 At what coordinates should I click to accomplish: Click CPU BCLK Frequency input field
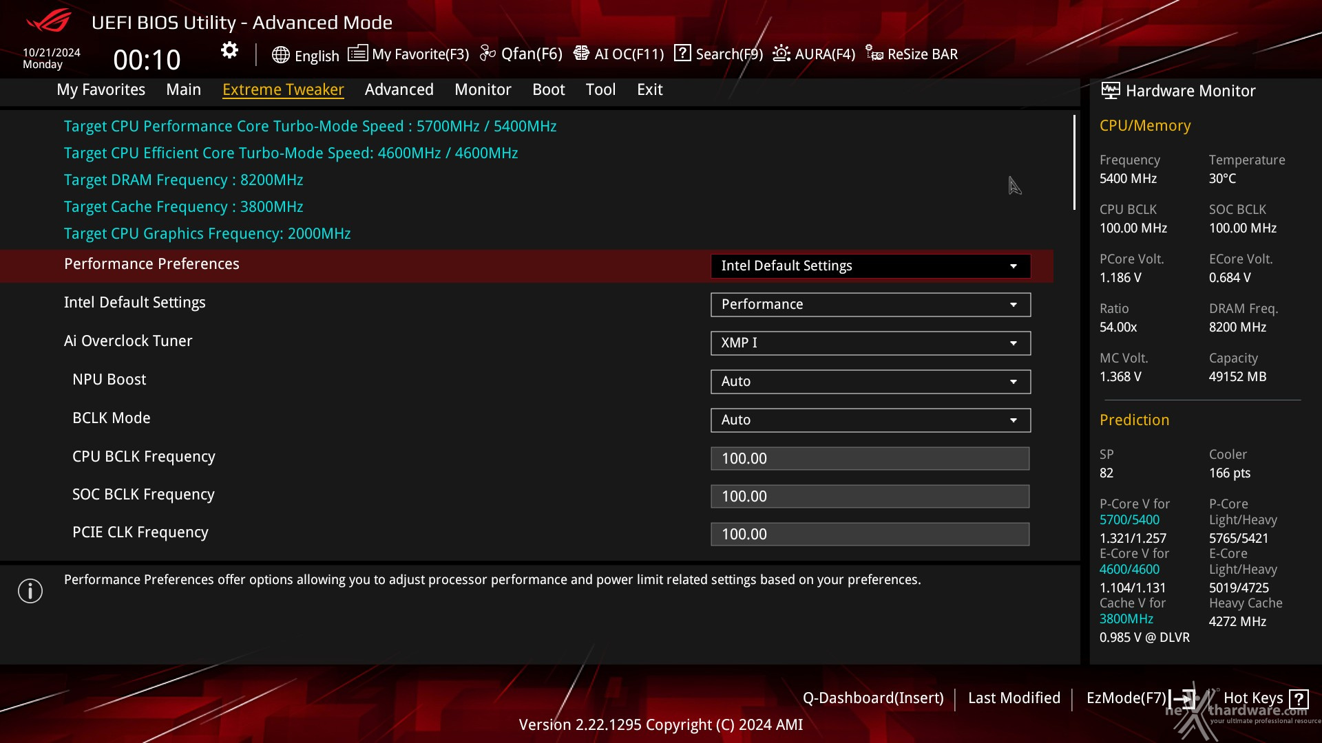click(870, 458)
